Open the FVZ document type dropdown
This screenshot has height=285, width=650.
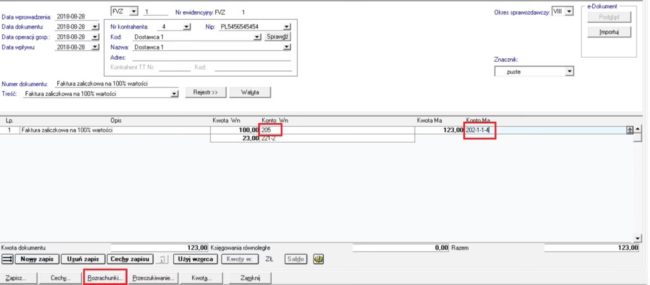tap(133, 11)
